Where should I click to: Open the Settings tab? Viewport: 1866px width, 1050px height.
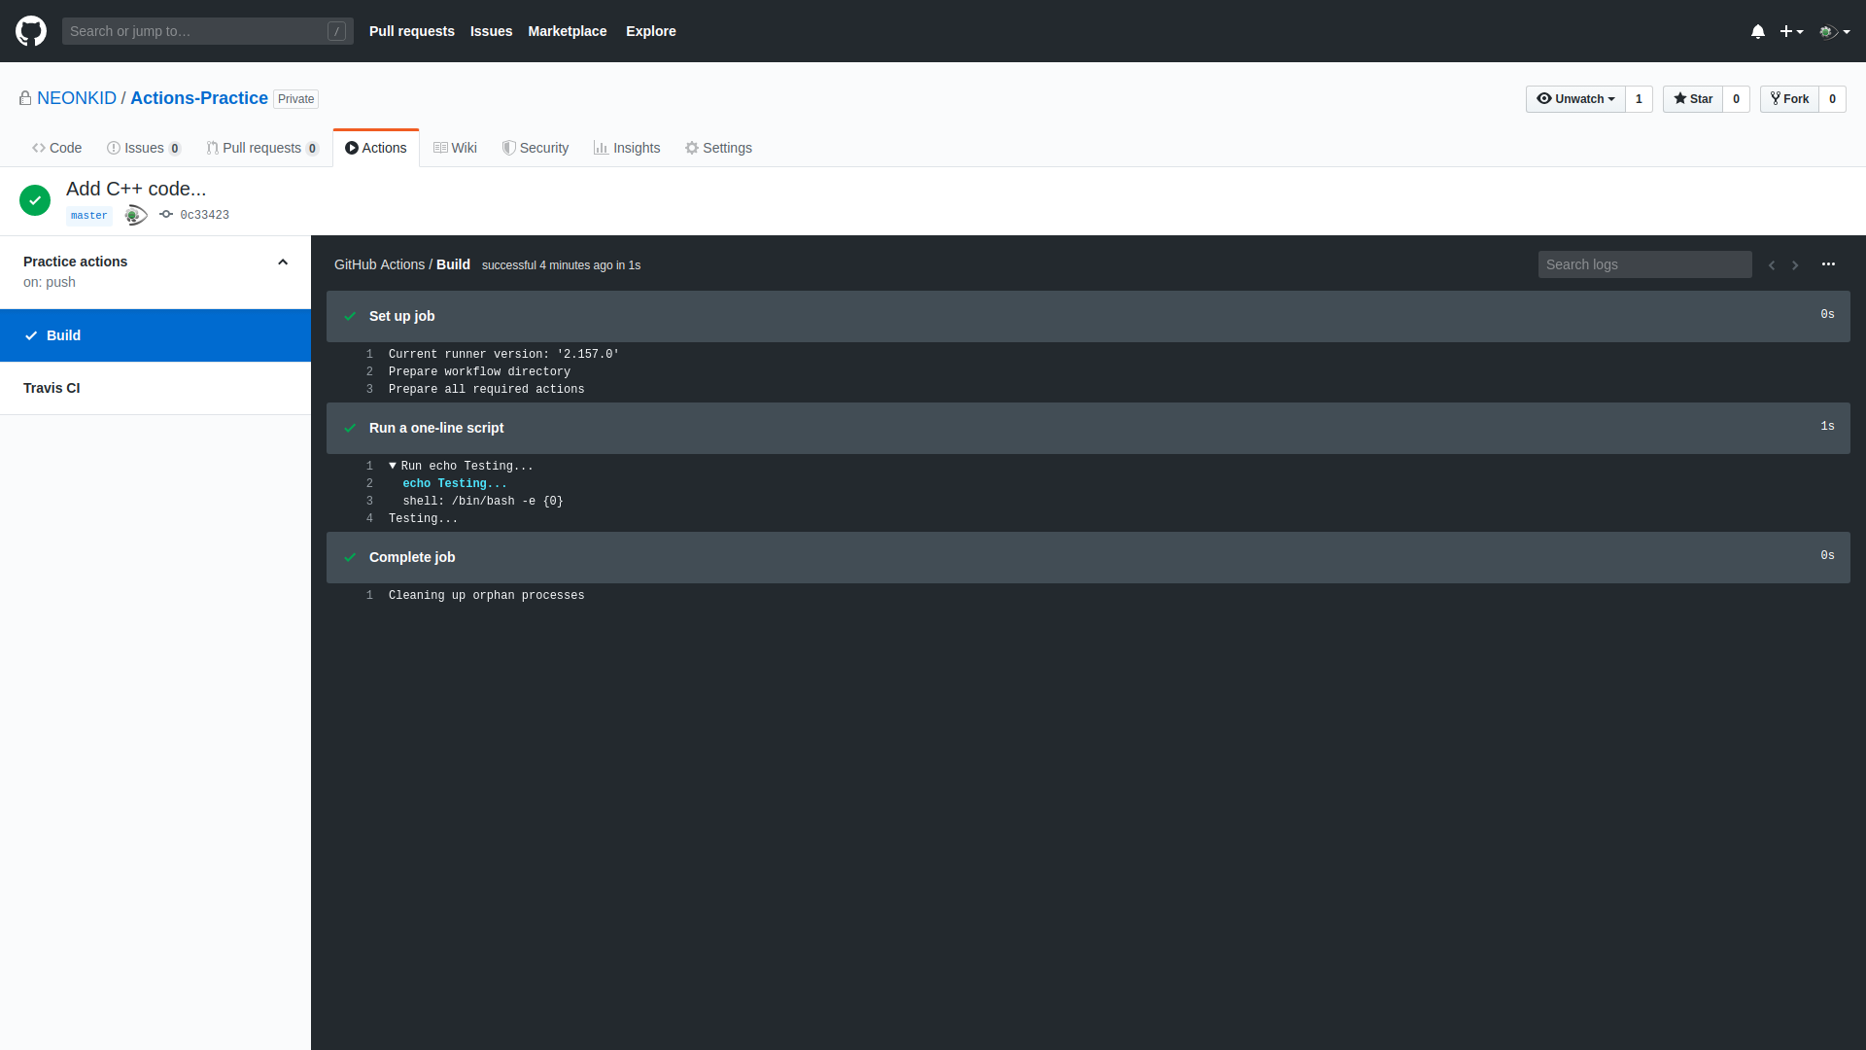[718, 148]
